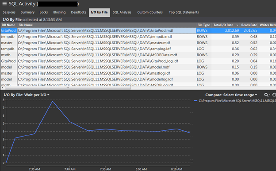Toggle sort arrow on Total I/O Rate column
The height and width of the screenshot is (171, 276).
coord(237,25)
